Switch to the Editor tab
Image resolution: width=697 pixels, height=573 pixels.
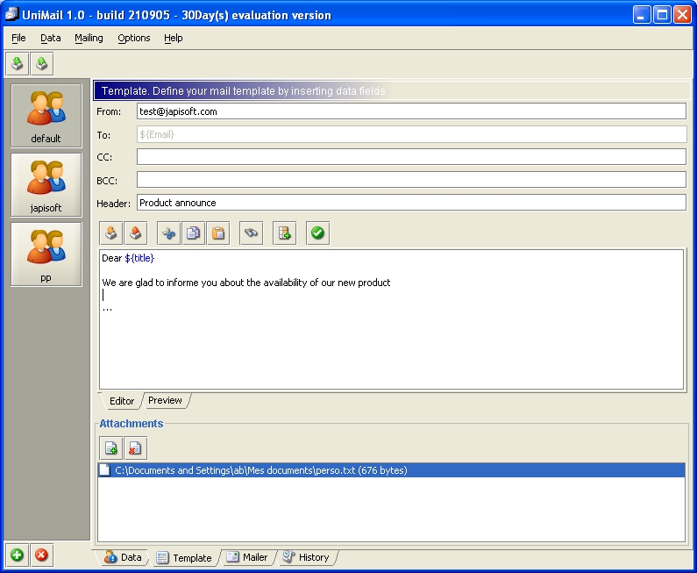click(122, 401)
